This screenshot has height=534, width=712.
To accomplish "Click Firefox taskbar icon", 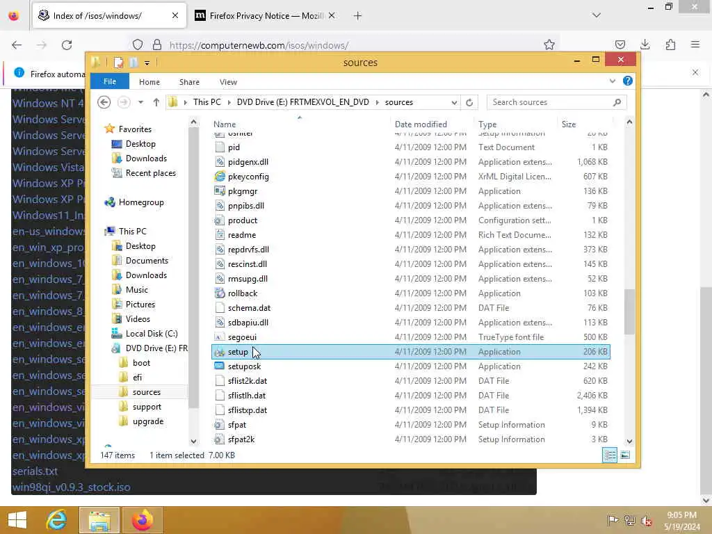I will 143,520.
